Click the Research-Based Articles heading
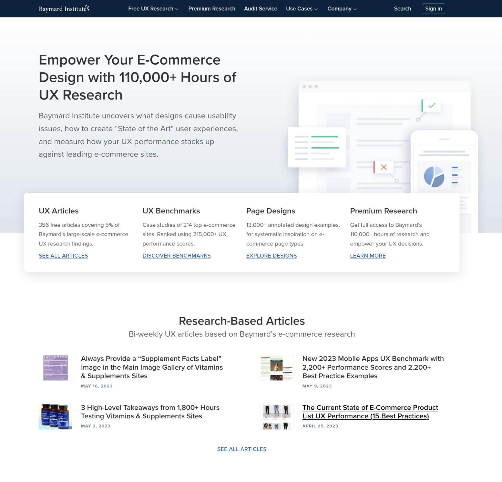This screenshot has height=482, width=502. (x=242, y=321)
